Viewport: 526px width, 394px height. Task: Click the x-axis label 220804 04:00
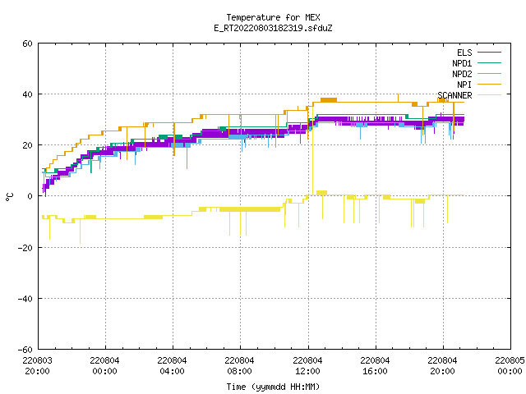pyautogui.click(x=172, y=366)
